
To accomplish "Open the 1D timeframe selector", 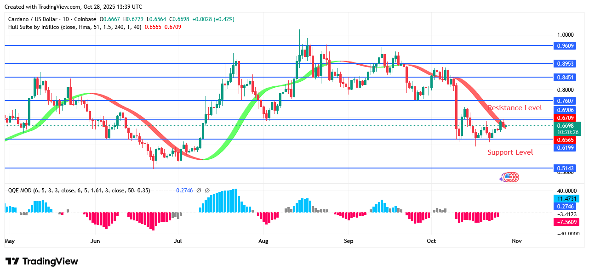I will click(x=65, y=19).
